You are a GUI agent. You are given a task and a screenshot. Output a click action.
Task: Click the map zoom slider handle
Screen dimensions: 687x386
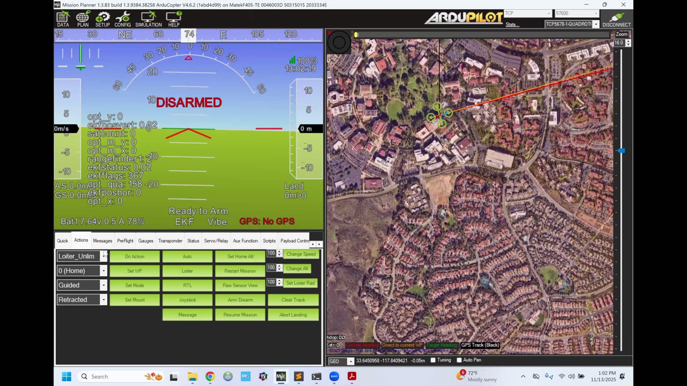[621, 151]
